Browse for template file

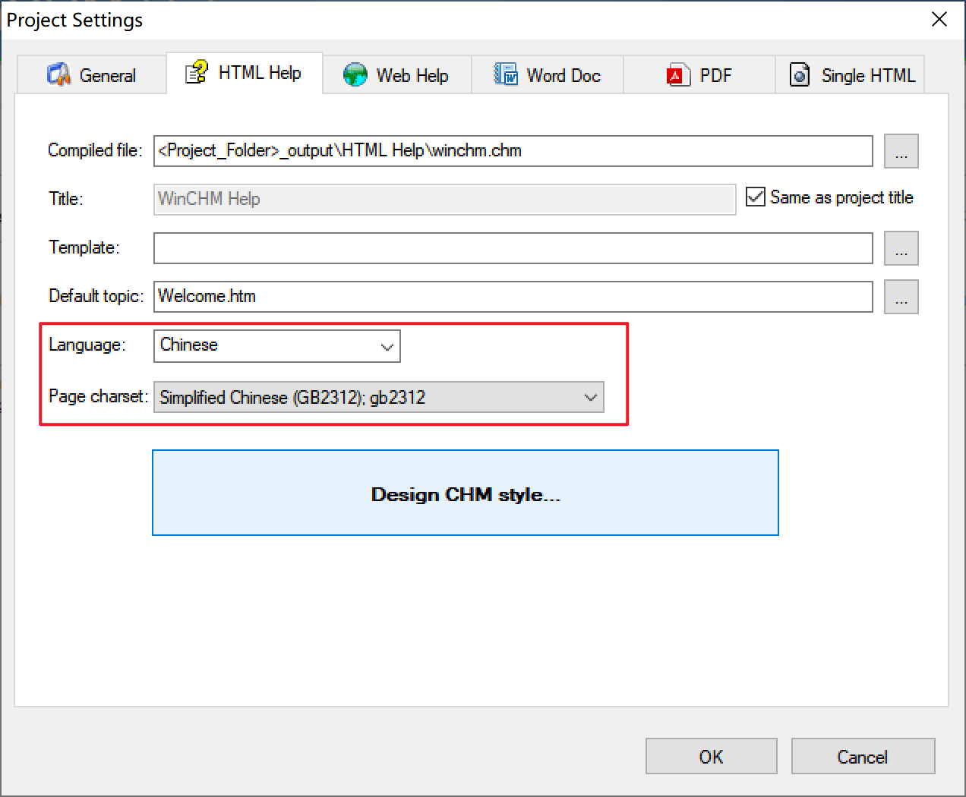click(901, 248)
